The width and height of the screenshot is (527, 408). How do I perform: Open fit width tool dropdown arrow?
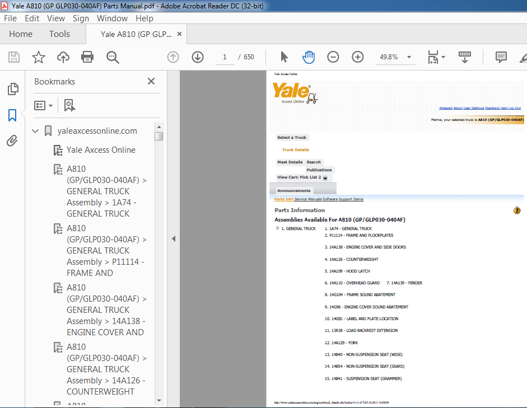coord(444,57)
